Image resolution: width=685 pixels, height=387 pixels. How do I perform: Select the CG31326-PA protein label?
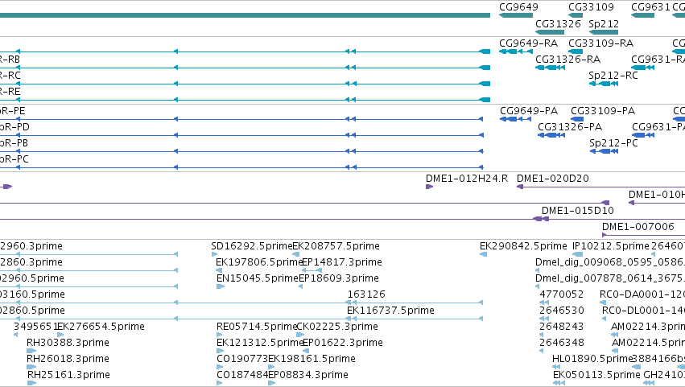point(570,126)
